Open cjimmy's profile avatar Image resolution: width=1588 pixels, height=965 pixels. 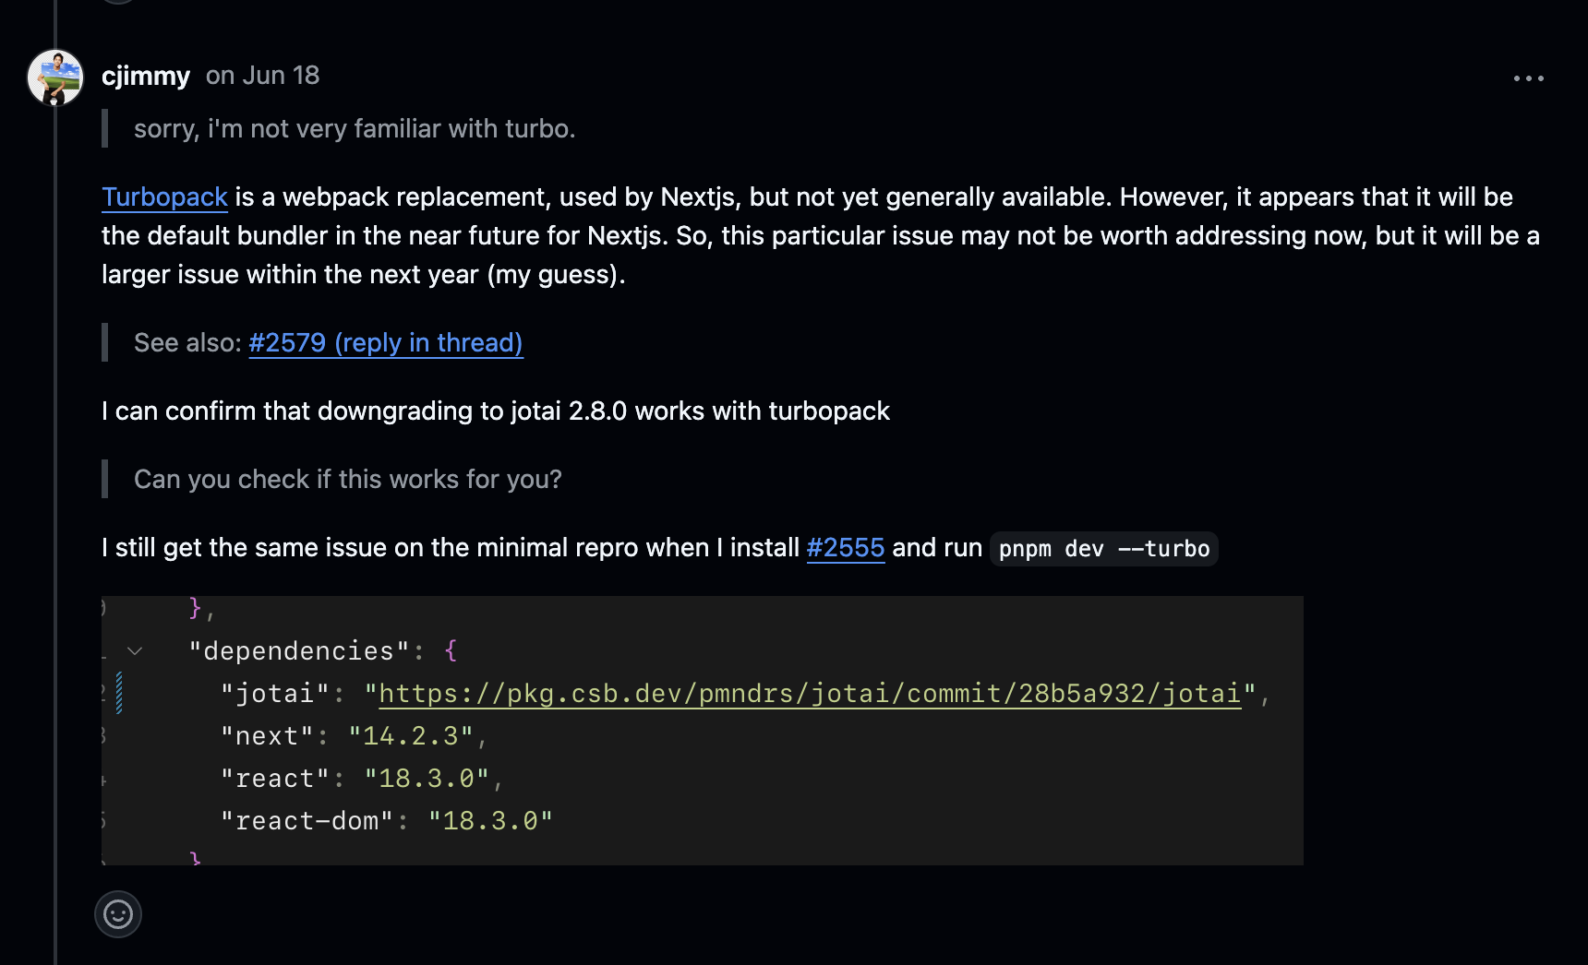pyautogui.click(x=55, y=77)
